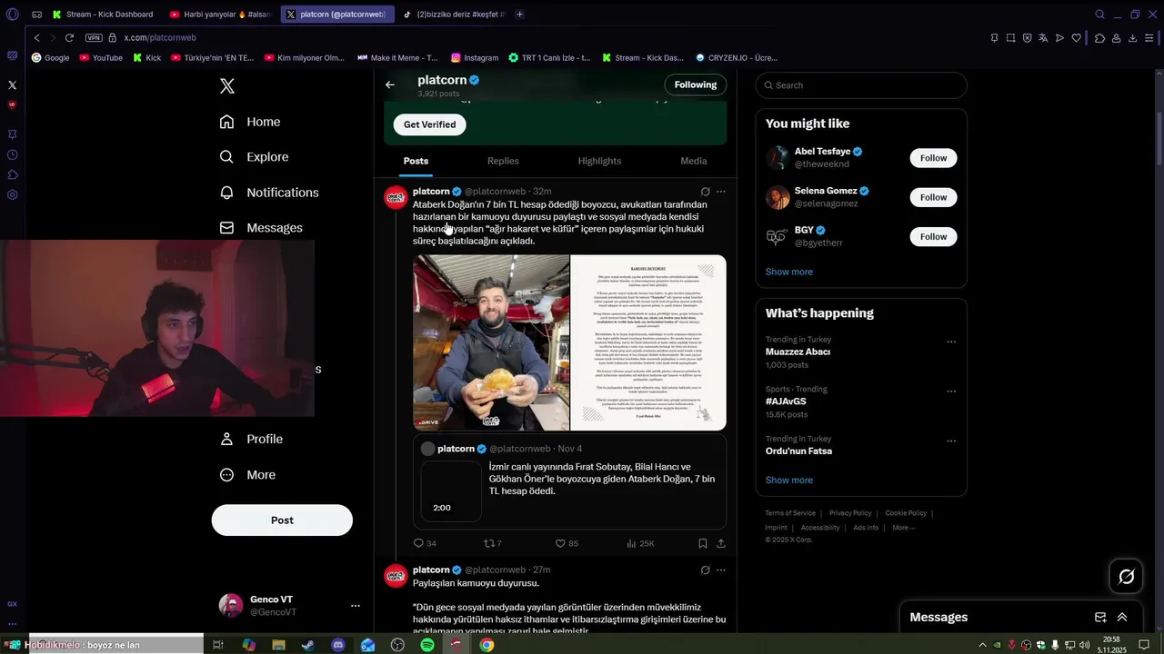Open three-dot menu on the 27m post
Image resolution: width=1164 pixels, height=654 pixels.
(x=721, y=570)
